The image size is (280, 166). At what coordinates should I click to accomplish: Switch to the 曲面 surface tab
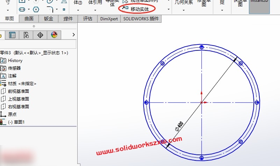click(x=29, y=19)
